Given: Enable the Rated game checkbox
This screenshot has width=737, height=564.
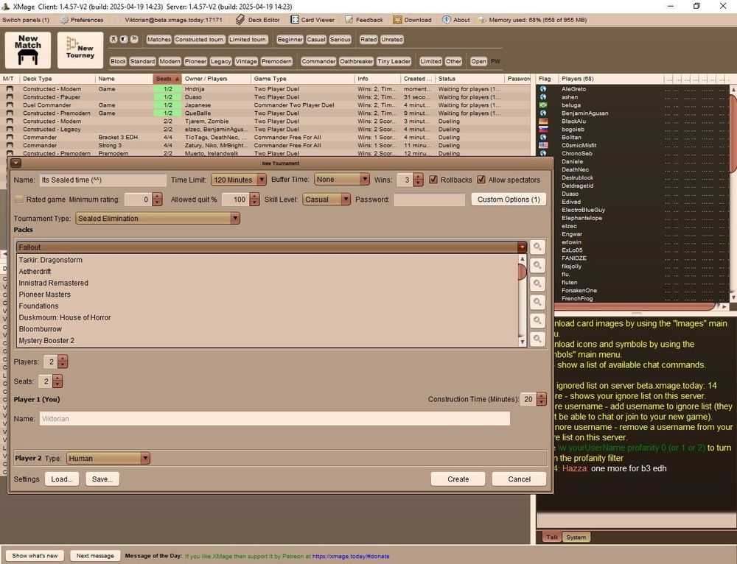Looking at the screenshot, I should click(19, 199).
